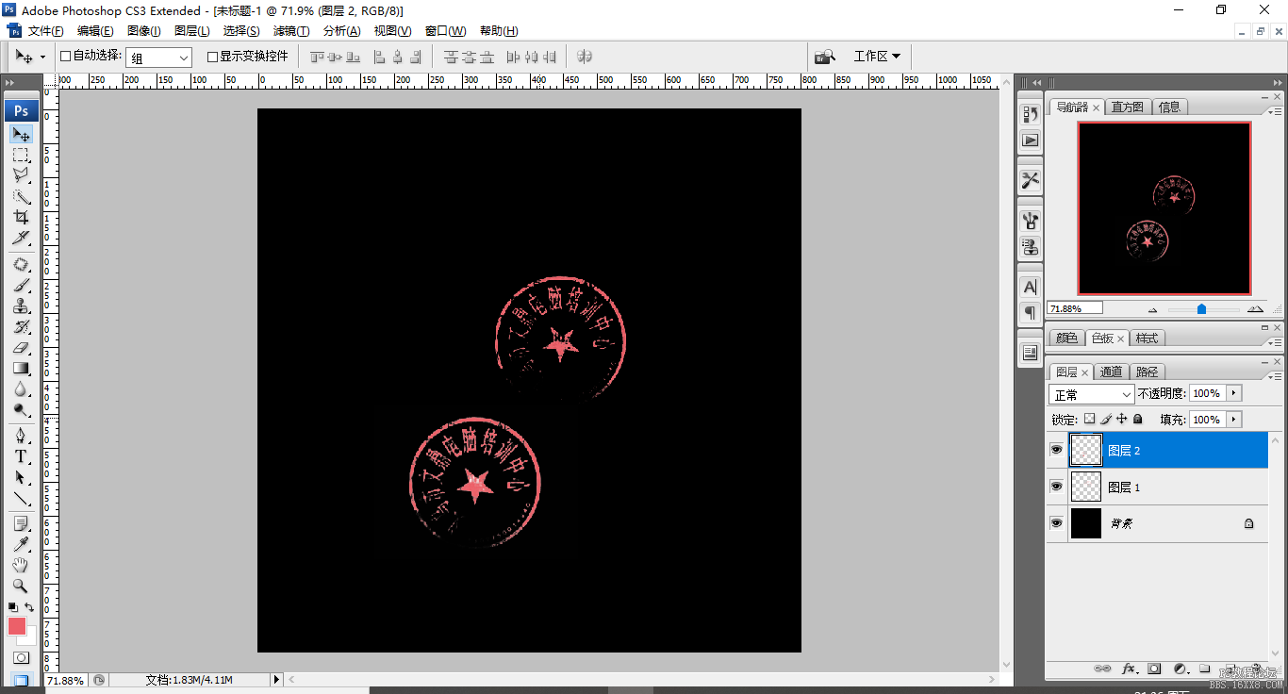Image resolution: width=1288 pixels, height=694 pixels.
Task: Switch to the 通道 tab
Action: (1112, 372)
